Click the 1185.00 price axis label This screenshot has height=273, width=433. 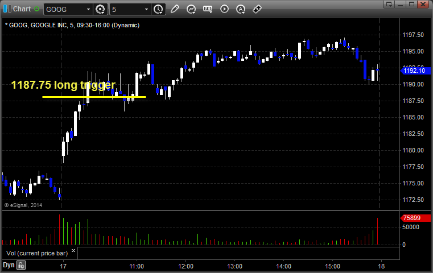point(413,117)
